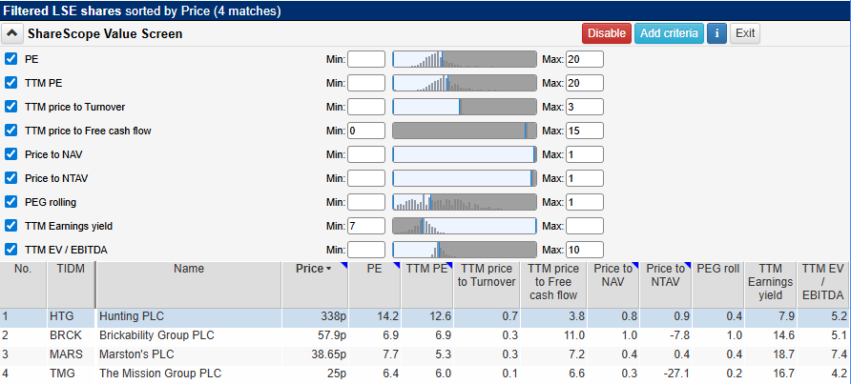The width and height of the screenshot is (851, 384).
Task: Select the Marston's PLC row
Action: click(425, 355)
